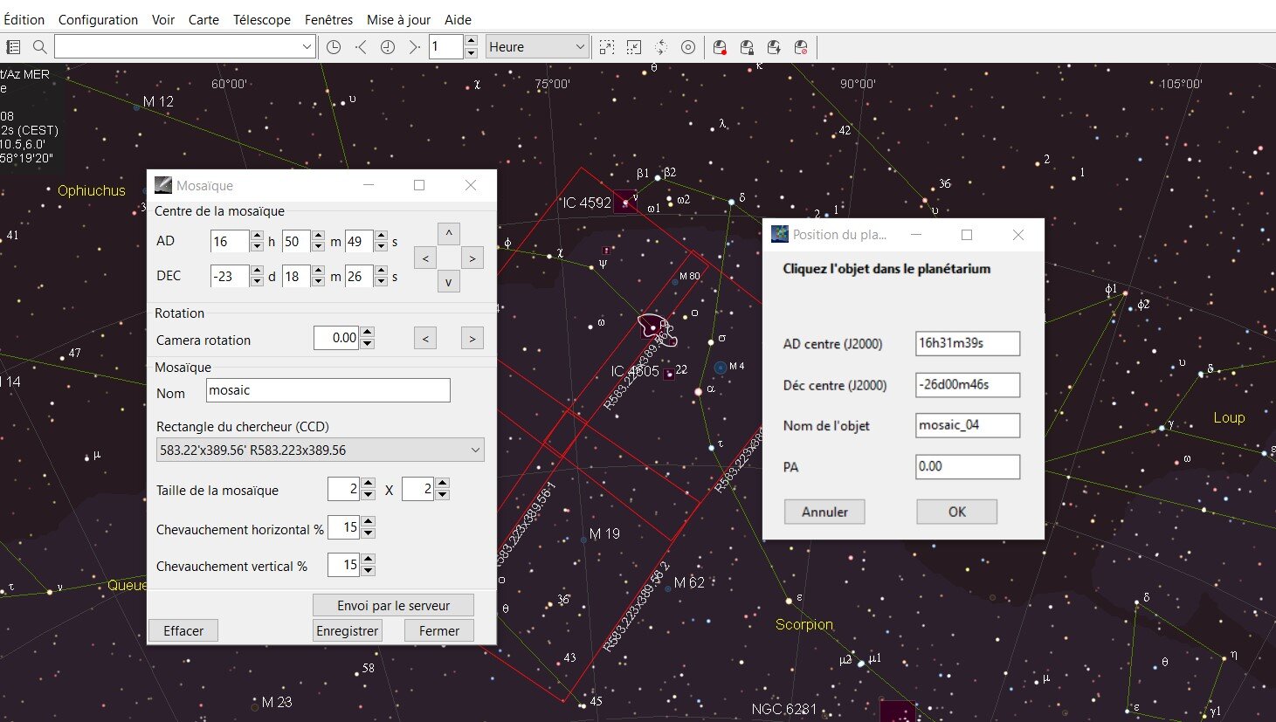
Task: Increase the toolbar time step value
Action: 471,41
